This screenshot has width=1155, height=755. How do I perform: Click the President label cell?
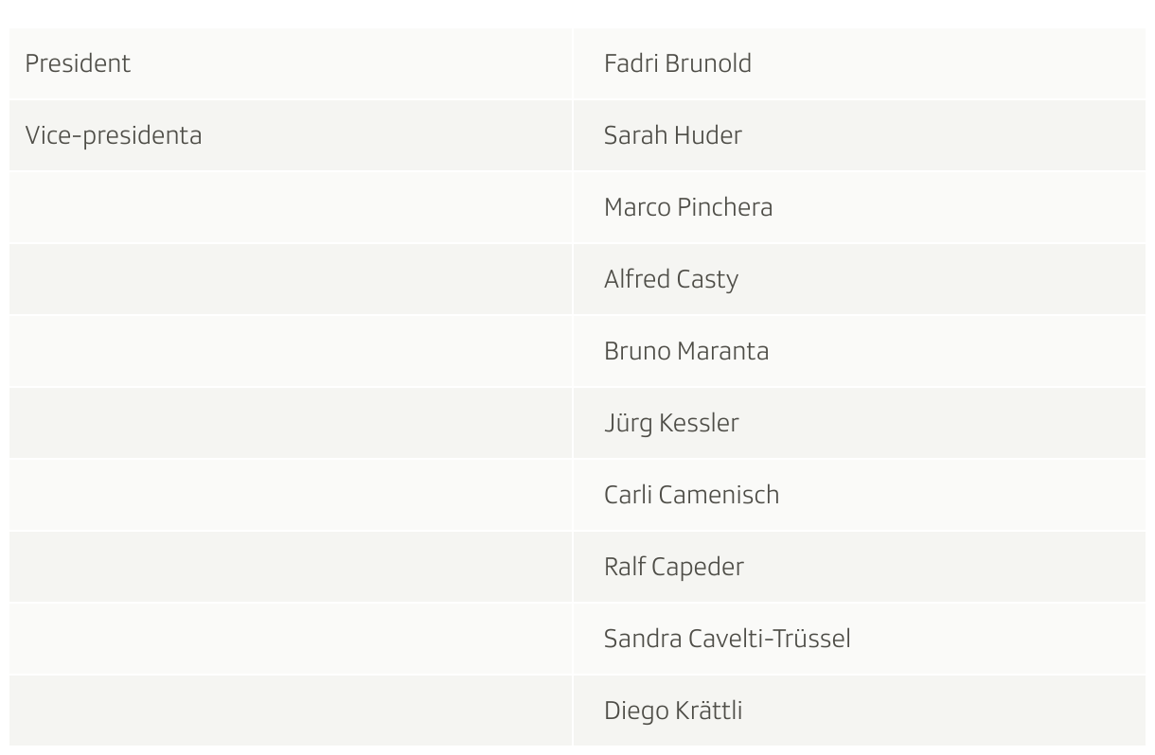[291, 63]
